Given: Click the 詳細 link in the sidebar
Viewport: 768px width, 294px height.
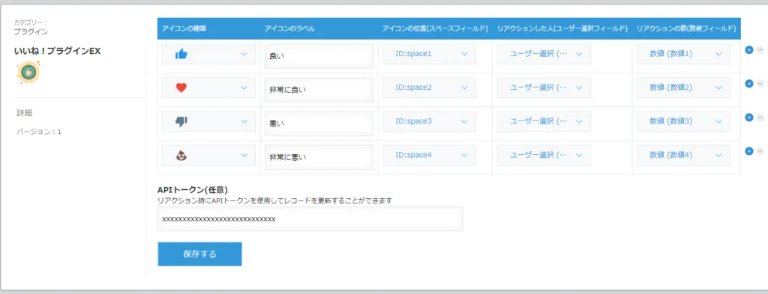Looking at the screenshot, I should 25,113.
